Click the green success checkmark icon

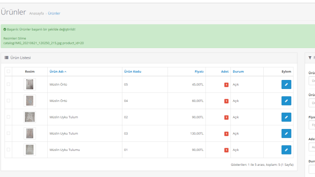(5, 30)
